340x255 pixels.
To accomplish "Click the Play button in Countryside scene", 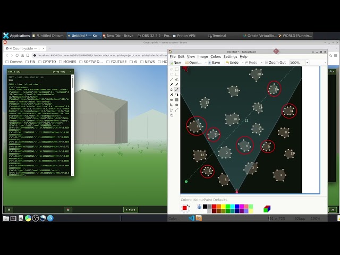I will 131,209.
